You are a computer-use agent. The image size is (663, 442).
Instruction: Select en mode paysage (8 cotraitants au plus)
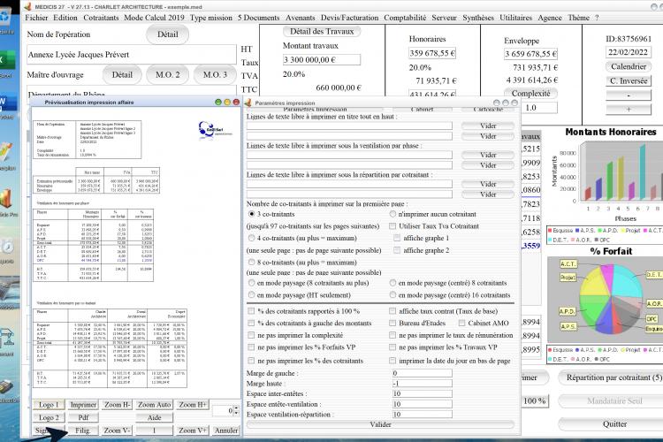click(x=252, y=283)
